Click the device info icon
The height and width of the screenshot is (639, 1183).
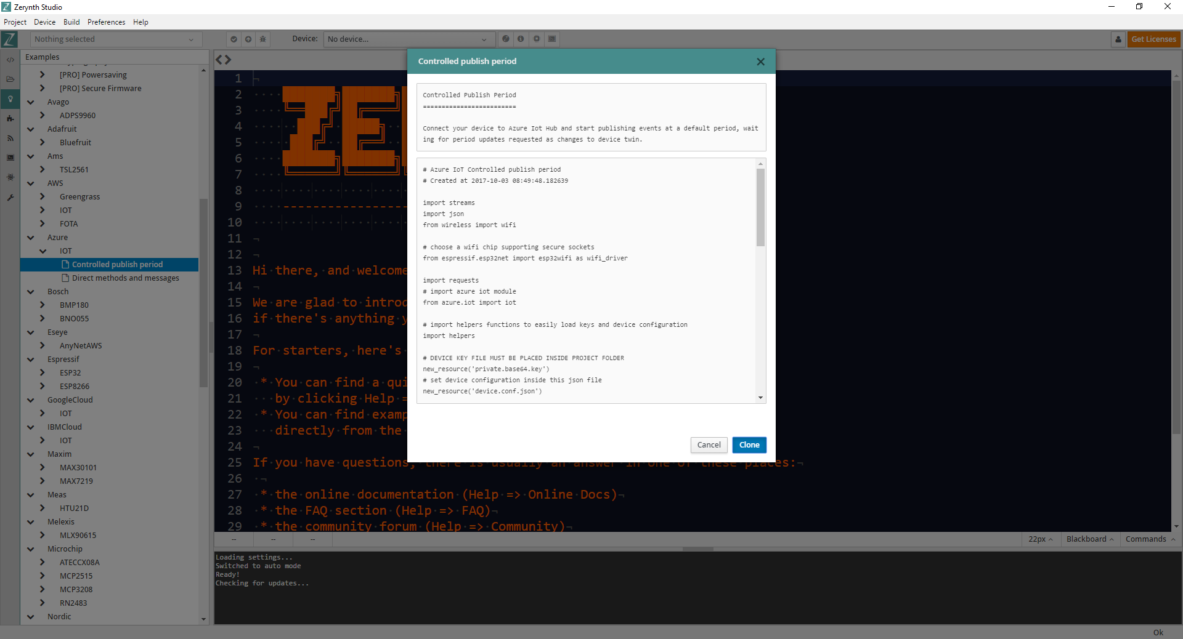(521, 39)
